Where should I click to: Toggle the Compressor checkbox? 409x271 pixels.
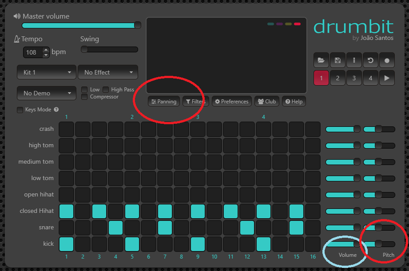point(84,97)
